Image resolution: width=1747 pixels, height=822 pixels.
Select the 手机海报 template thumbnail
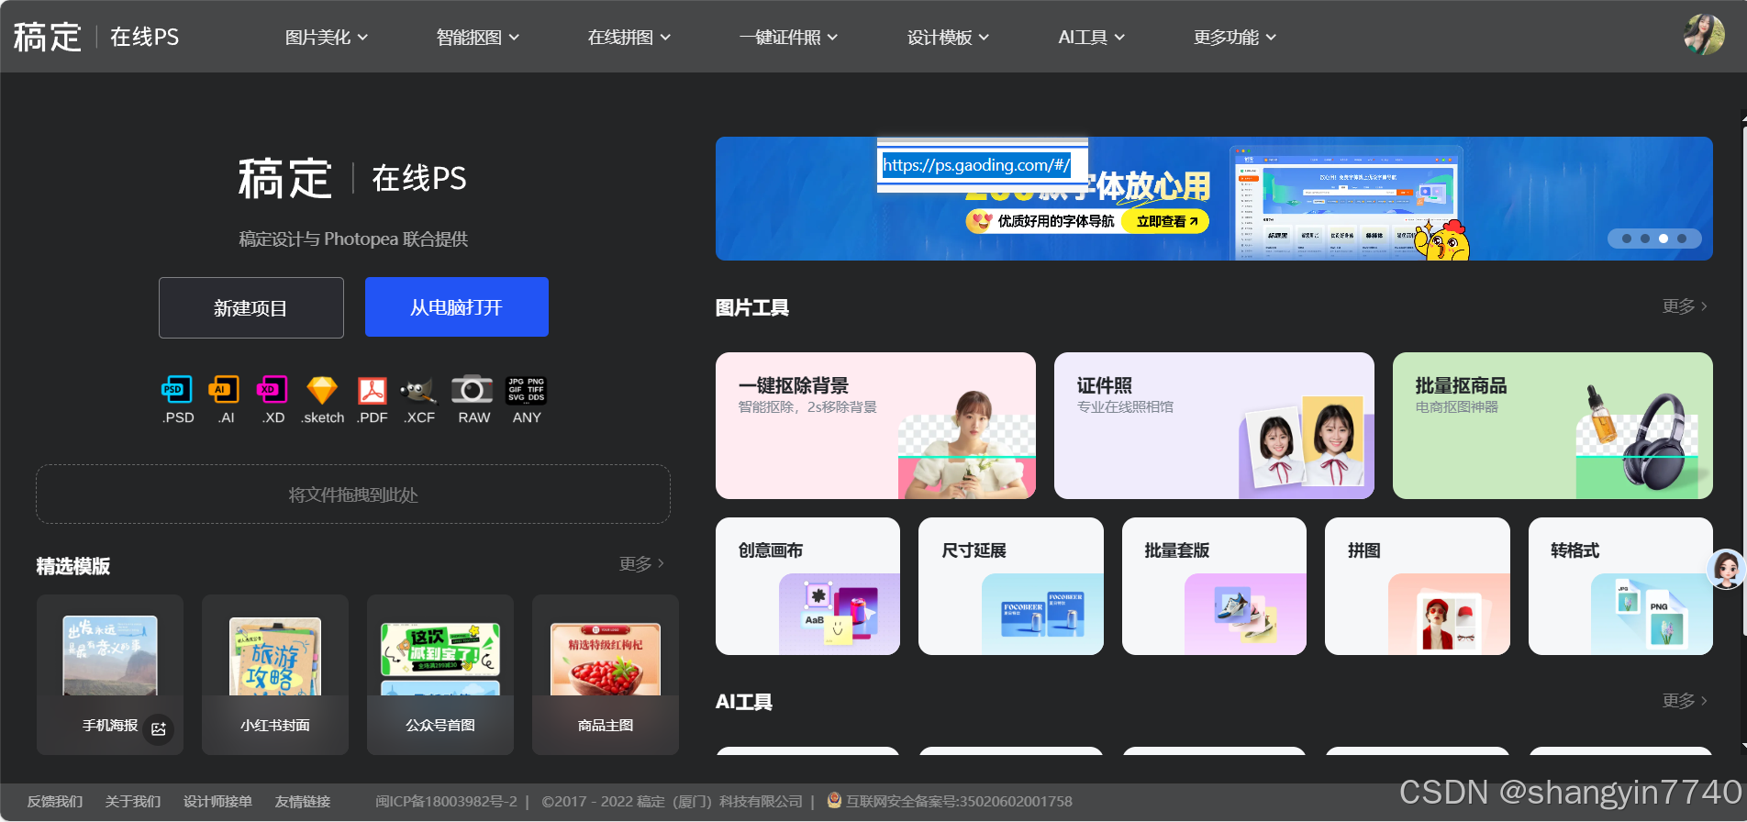coord(110,674)
